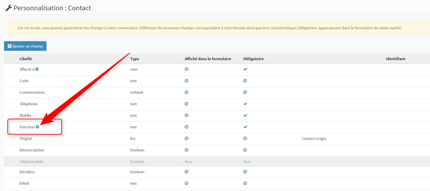Click the Personnalisation : Contact page title
Screen dimensions: 430x191
[x=52, y=8]
